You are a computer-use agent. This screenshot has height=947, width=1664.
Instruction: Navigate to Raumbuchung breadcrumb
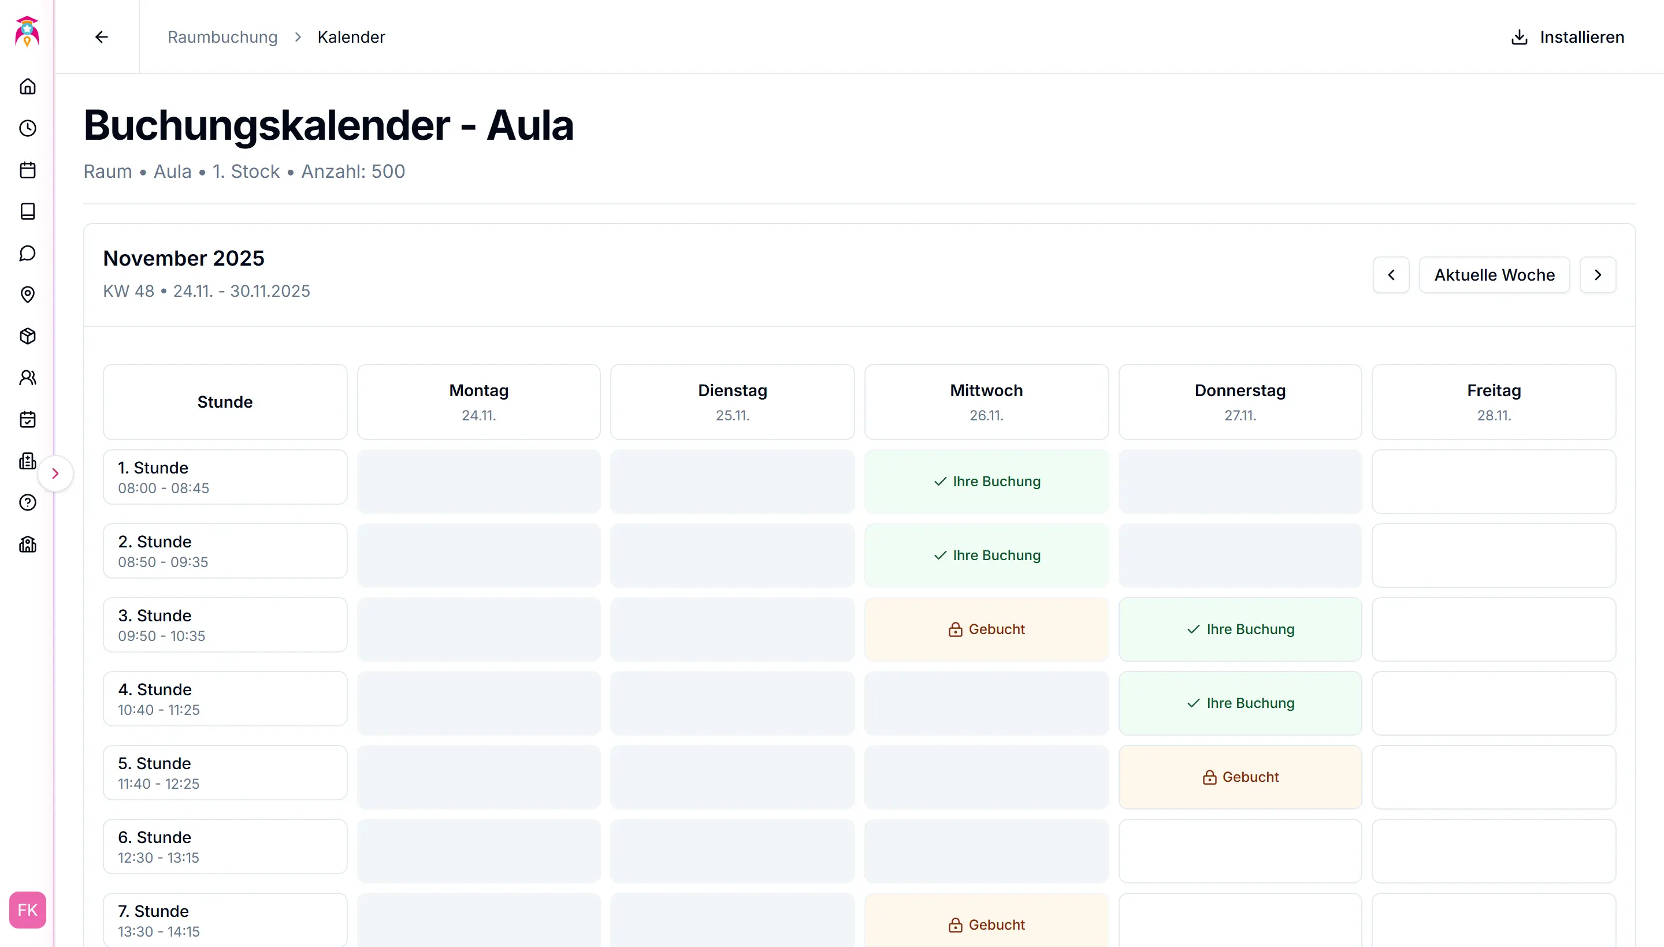coord(222,37)
